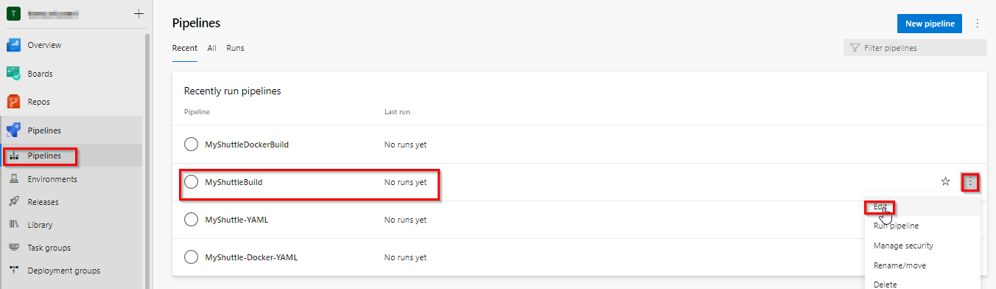Open the Boards icon in sidebar
Image resolution: width=996 pixels, height=289 pixels.
point(13,74)
